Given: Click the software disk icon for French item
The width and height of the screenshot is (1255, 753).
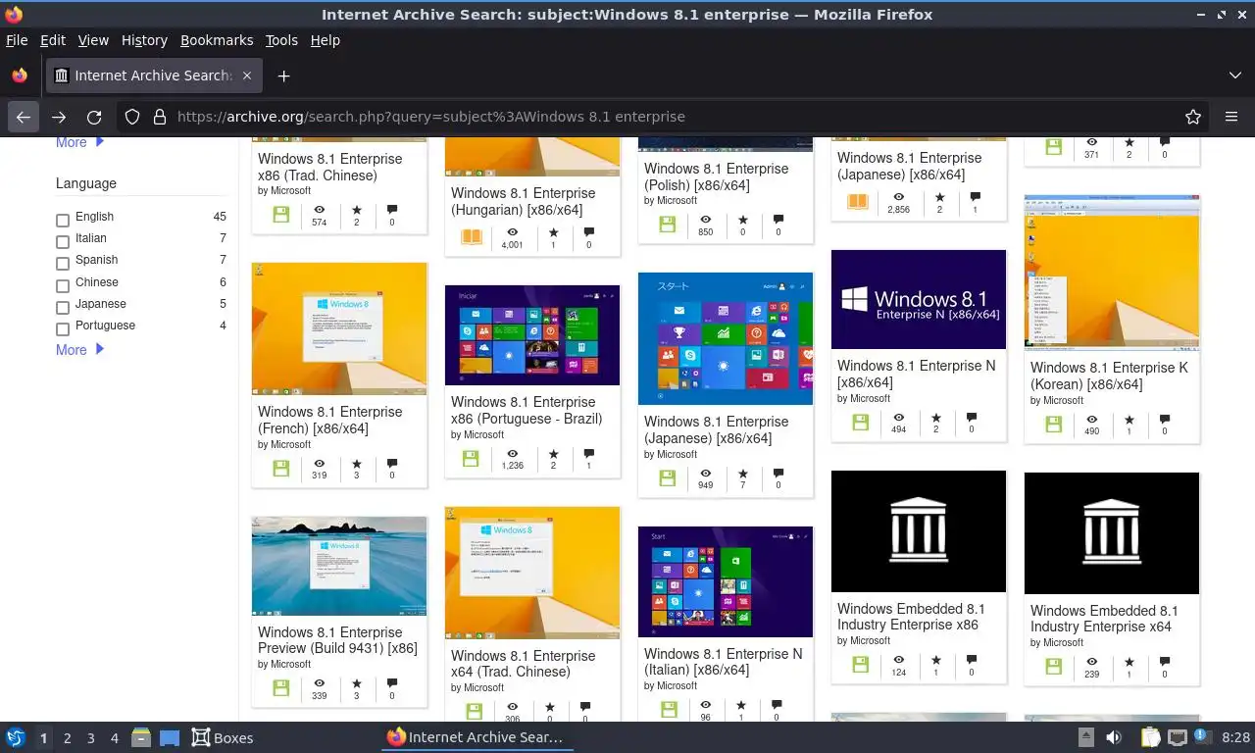Looking at the screenshot, I should pyautogui.click(x=281, y=469).
